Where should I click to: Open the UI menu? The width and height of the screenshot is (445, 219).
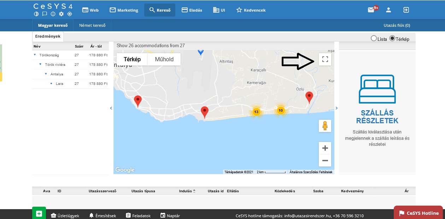click(219, 10)
